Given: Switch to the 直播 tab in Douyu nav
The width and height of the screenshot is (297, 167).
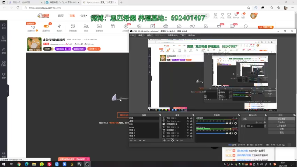Looking at the screenshot, I should coord(72,16).
